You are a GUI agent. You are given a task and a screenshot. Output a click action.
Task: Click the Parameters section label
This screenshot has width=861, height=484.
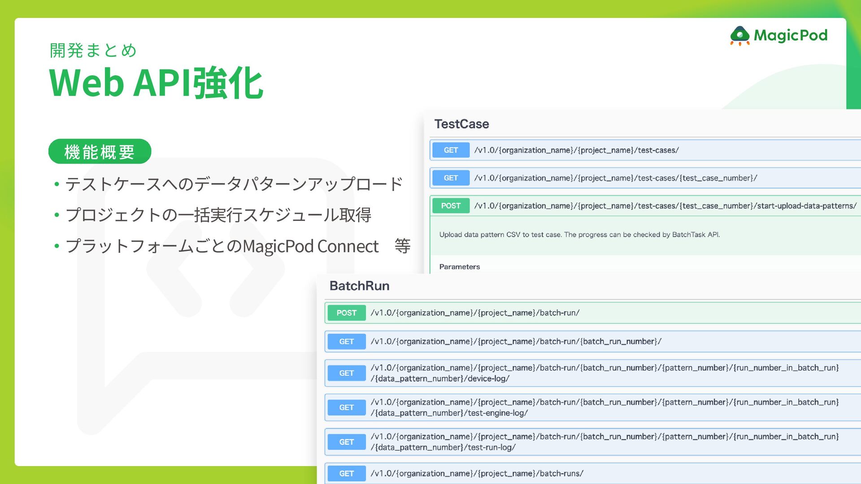459,267
